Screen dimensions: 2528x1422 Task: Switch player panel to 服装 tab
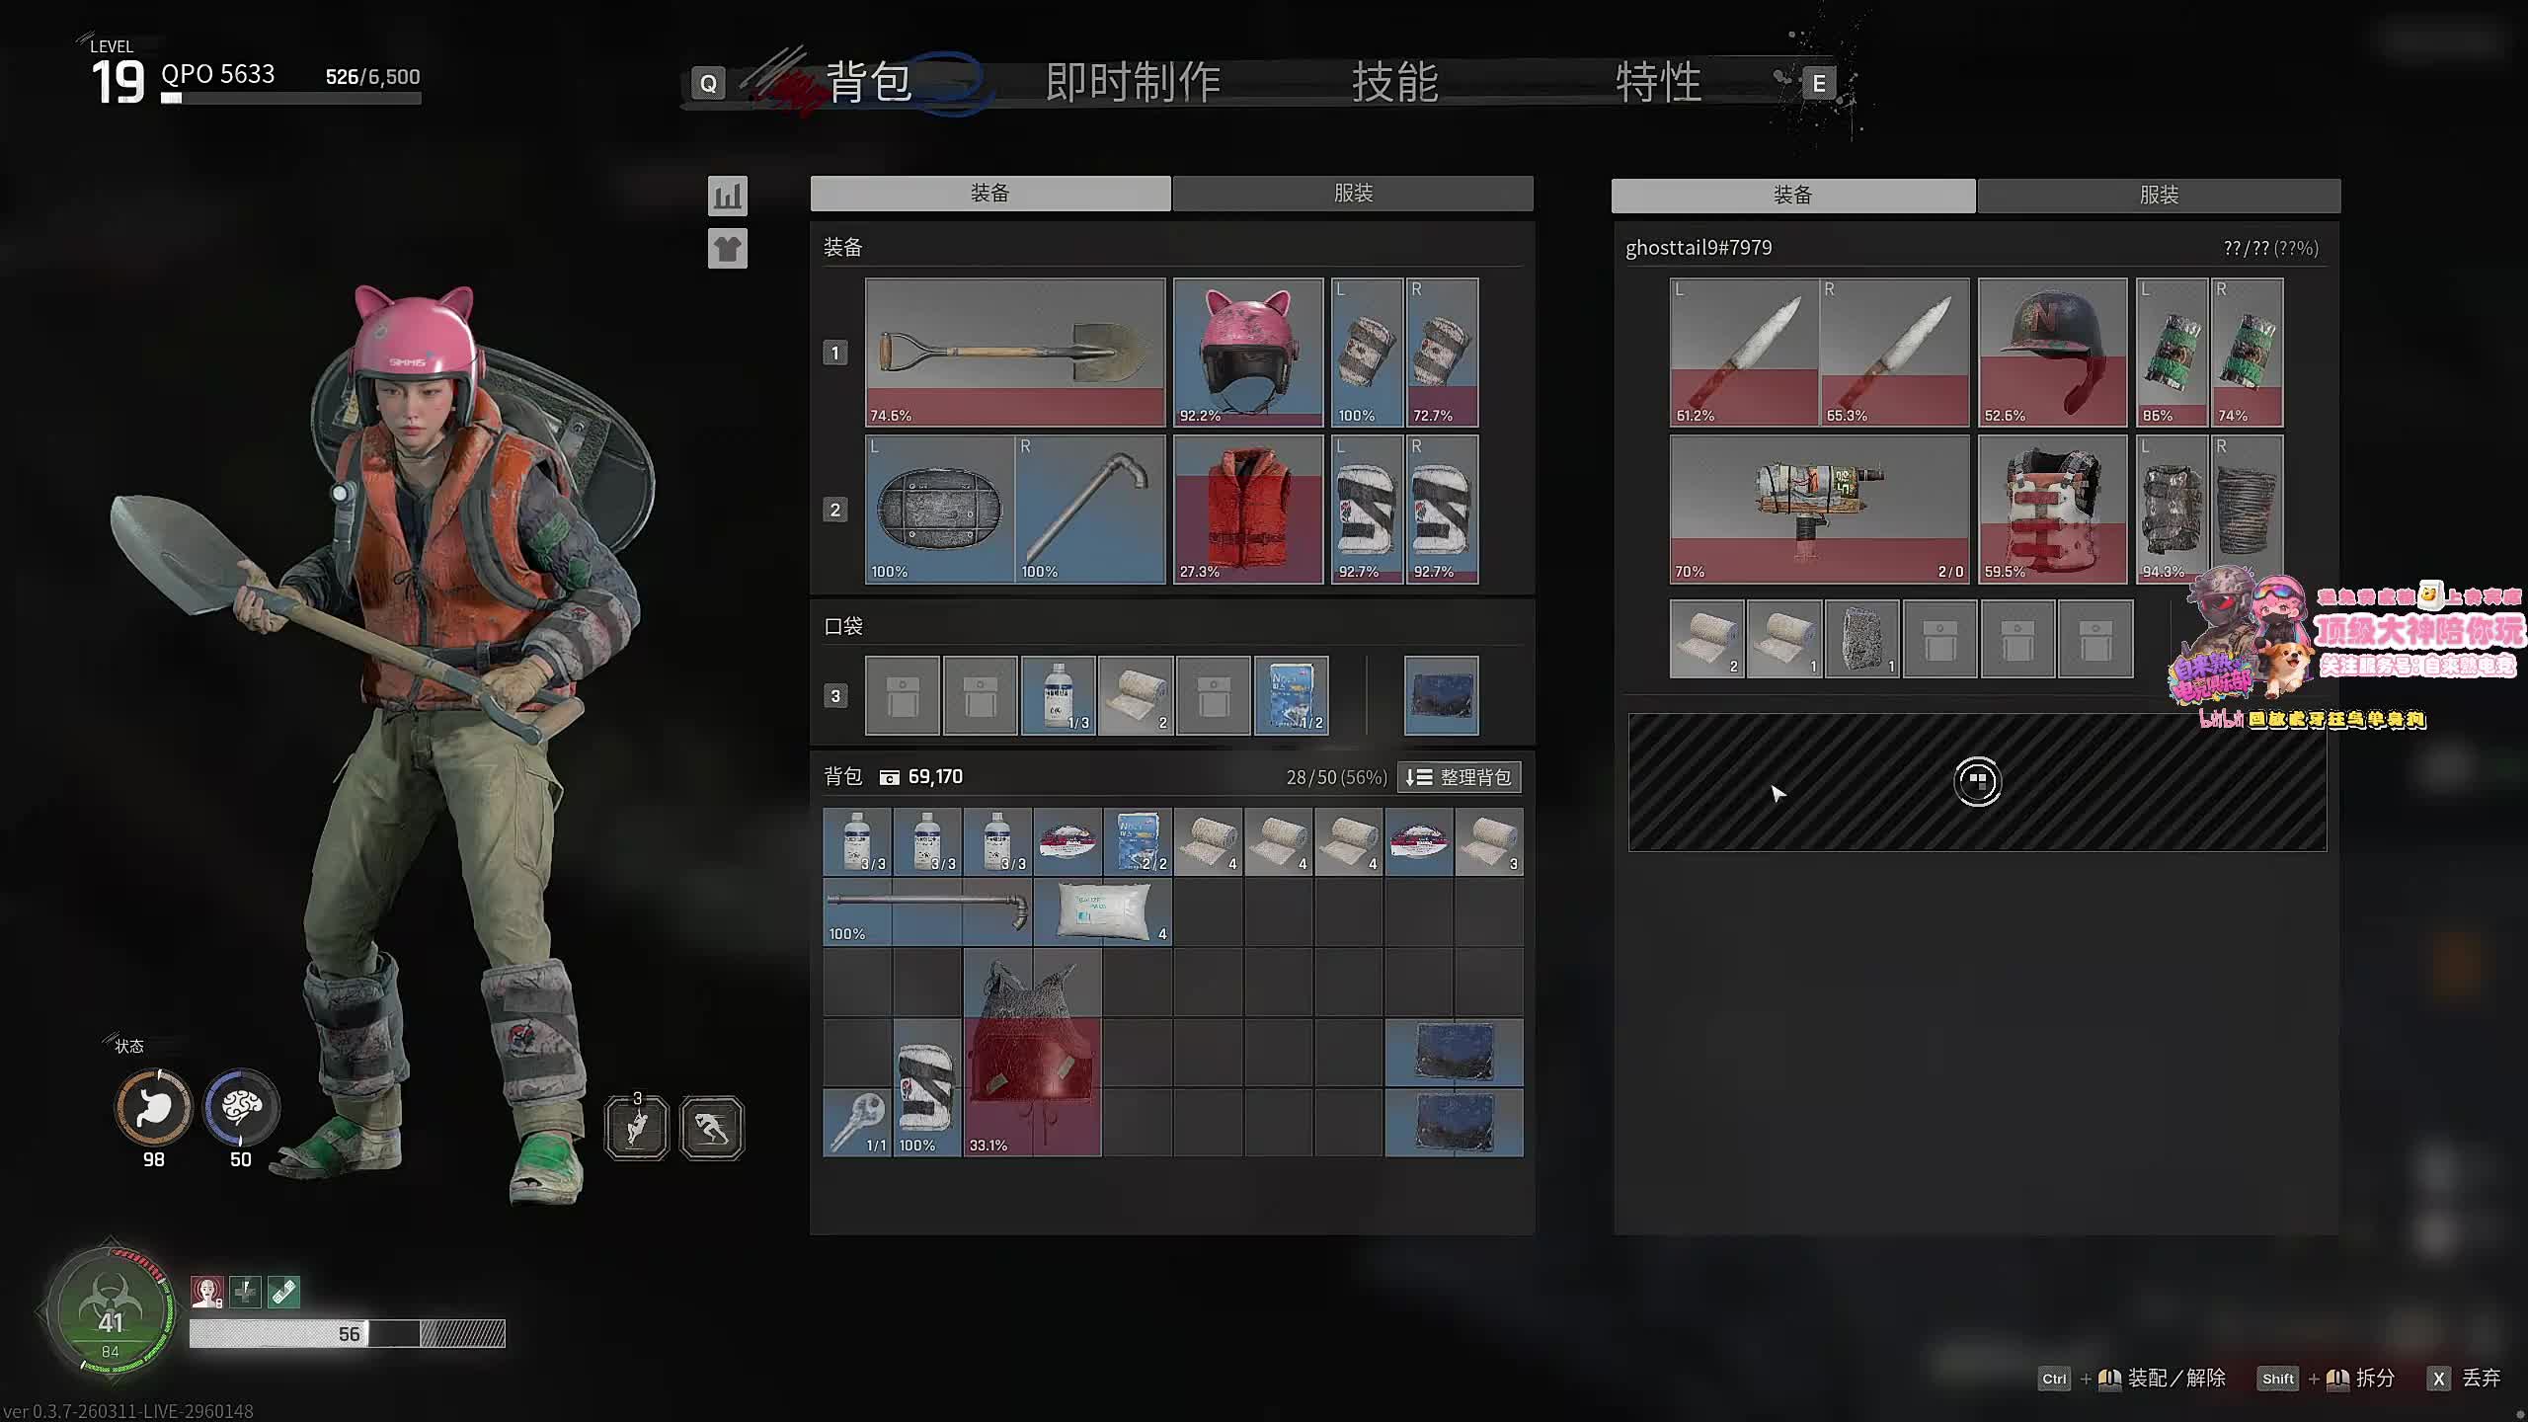point(1352,194)
